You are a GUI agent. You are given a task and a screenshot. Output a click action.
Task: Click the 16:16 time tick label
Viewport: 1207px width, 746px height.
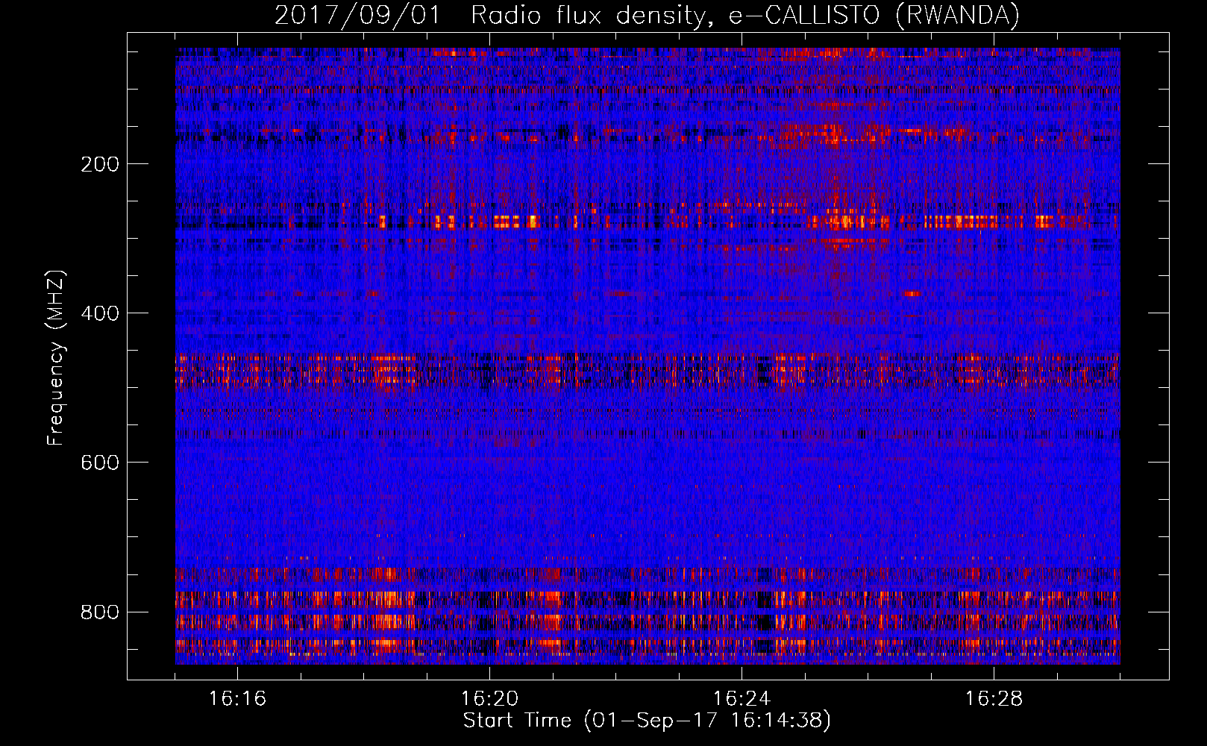click(237, 698)
